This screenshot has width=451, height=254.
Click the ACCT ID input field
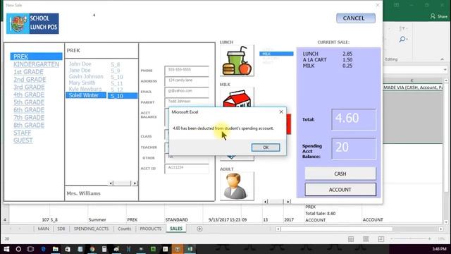coord(187,169)
